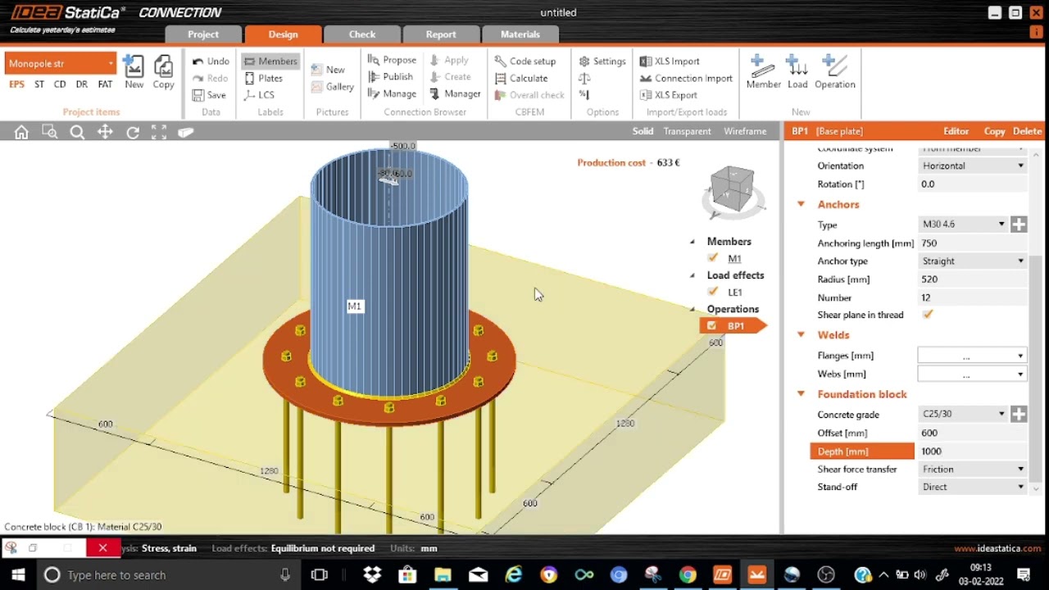Viewport: 1049px width, 590px height.
Task: Open Flanges weld dropdown
Action: pyautogui.click(x=972, y=356)
